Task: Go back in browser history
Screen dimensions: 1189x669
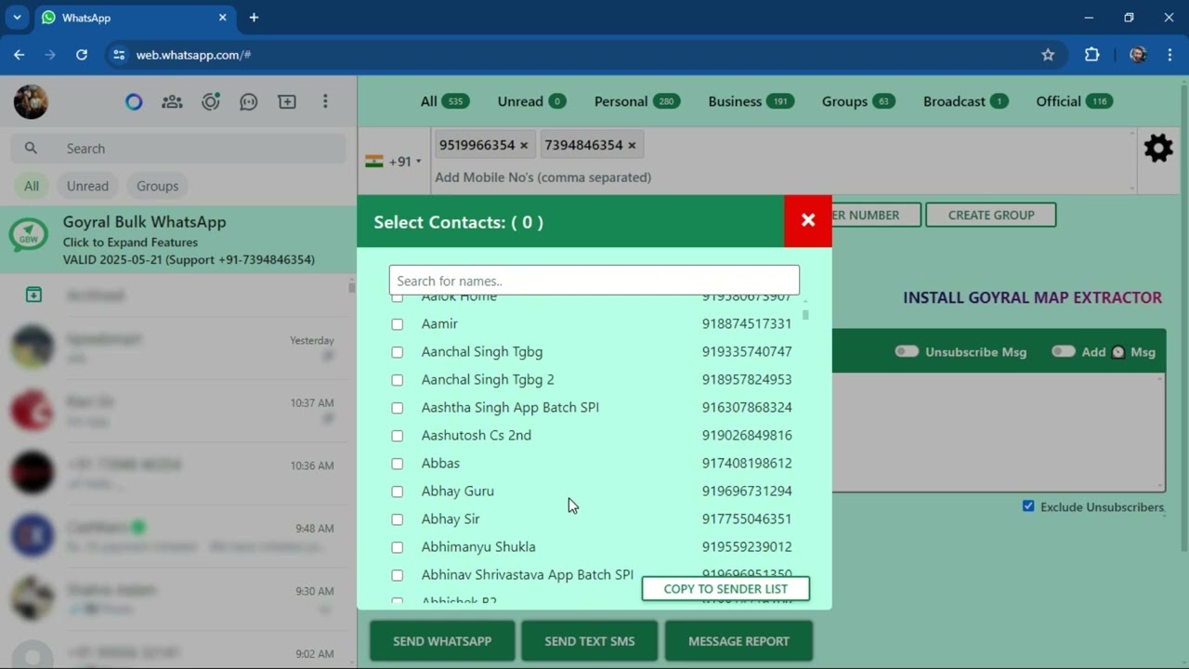Action: tap(20, 55)
